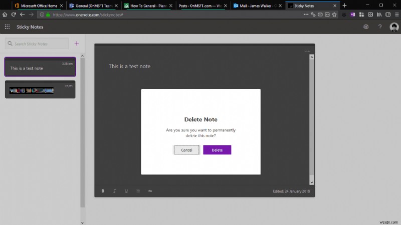This screenshot has height=225, width=401.
Task: Toggle italic formatting in note toolbar
Action: [x=114, y=191]
